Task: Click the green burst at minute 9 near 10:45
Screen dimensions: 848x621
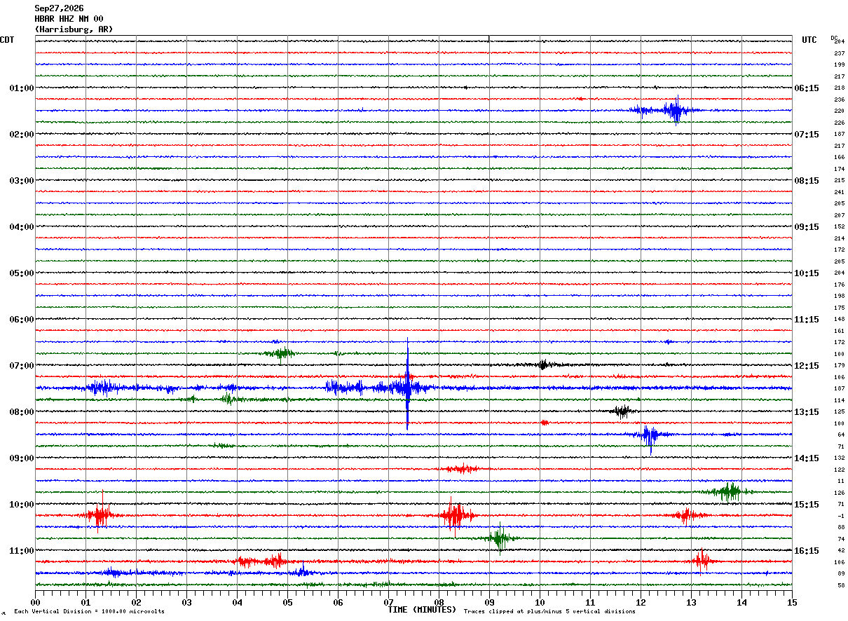Action: [500, 538]
